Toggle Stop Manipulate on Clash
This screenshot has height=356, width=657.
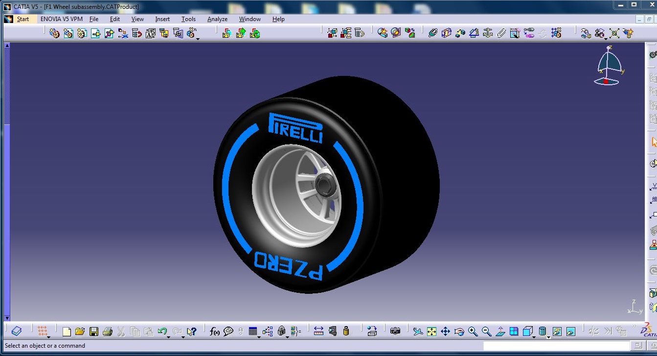coord(629,33)
